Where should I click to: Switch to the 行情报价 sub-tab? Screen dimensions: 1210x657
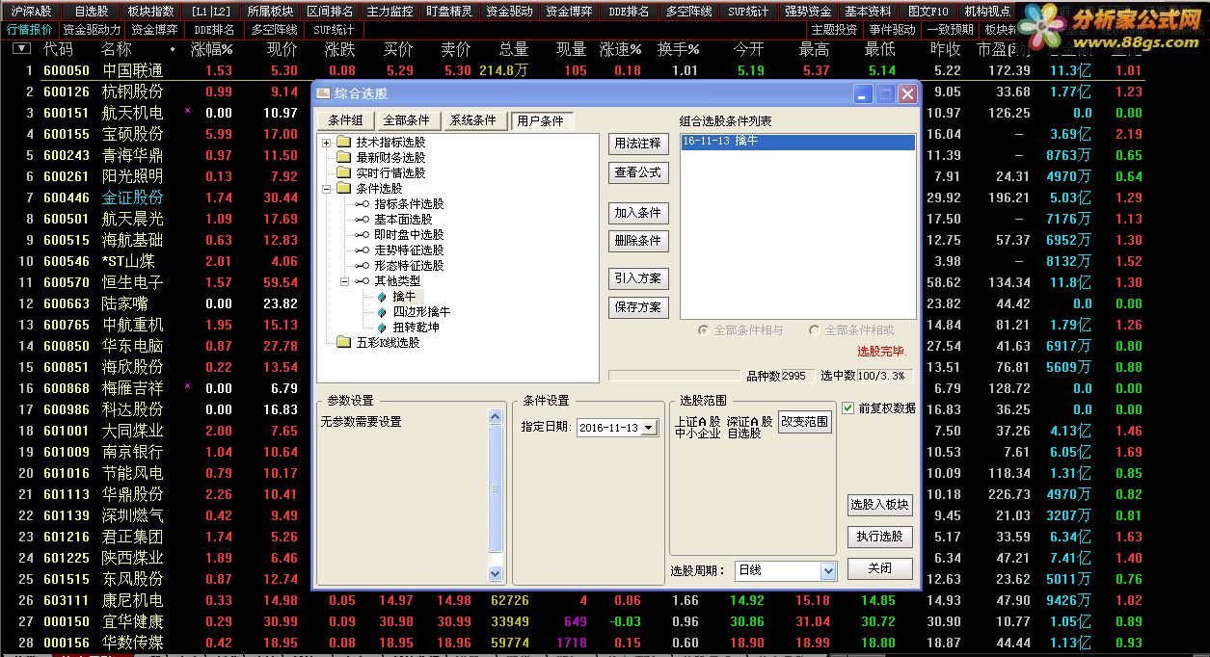tap(30, 30)
